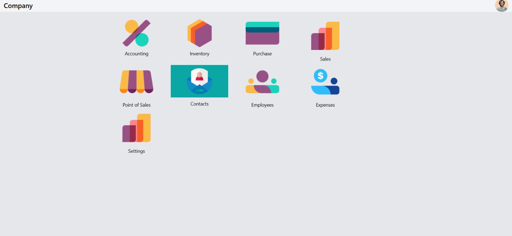Open the Settings app icon
Image resolution: width=512 pixels, height=236 pixels.
[x=136, y=128]
